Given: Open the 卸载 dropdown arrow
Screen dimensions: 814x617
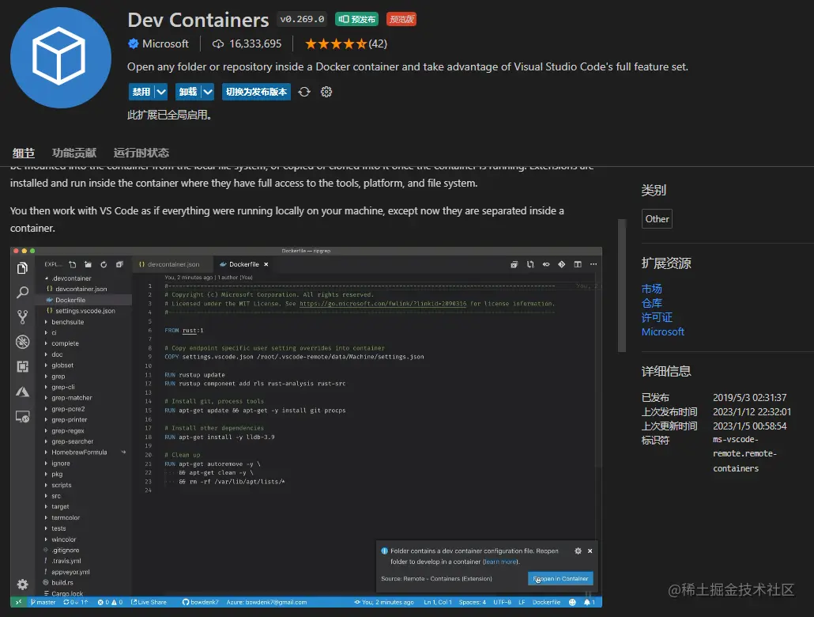Looking at the screenshot, I should click(x=208, y=92).
